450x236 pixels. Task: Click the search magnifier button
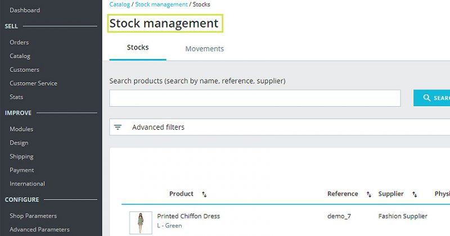pyautogui.click(x=431, y=98)
